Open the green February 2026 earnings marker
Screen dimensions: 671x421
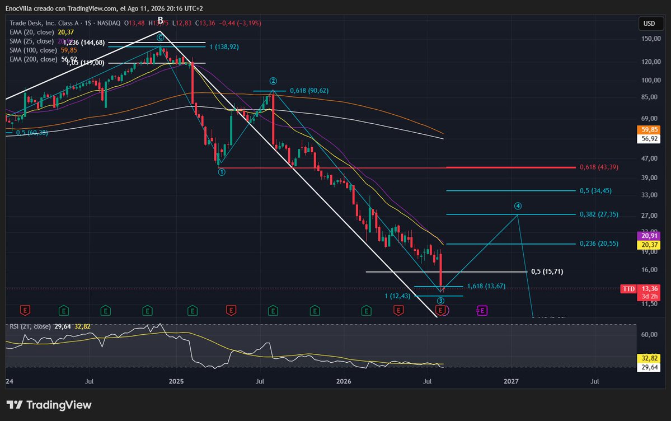tap(367, 311)
